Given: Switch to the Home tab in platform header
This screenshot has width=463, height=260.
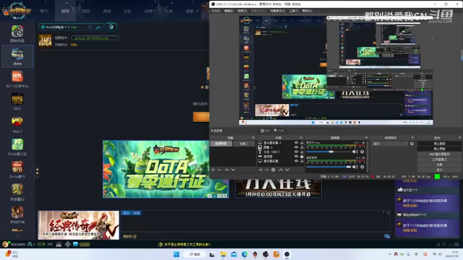Looking at the screenshot, I should point(45,11).
